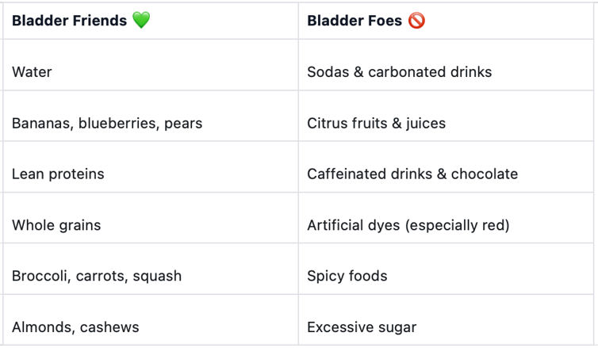Click the red prohibited sign emoji
Image resolution: width=598 pixels, height=348 pixels.
(417, 21)
